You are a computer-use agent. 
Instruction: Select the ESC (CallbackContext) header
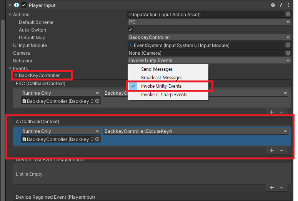(x=152, y=84)
